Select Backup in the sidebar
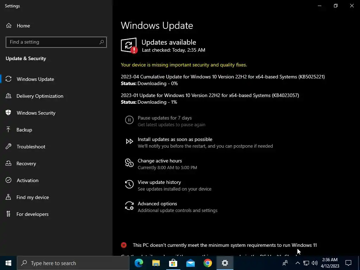Screen dimensions: 360x270 24,130
